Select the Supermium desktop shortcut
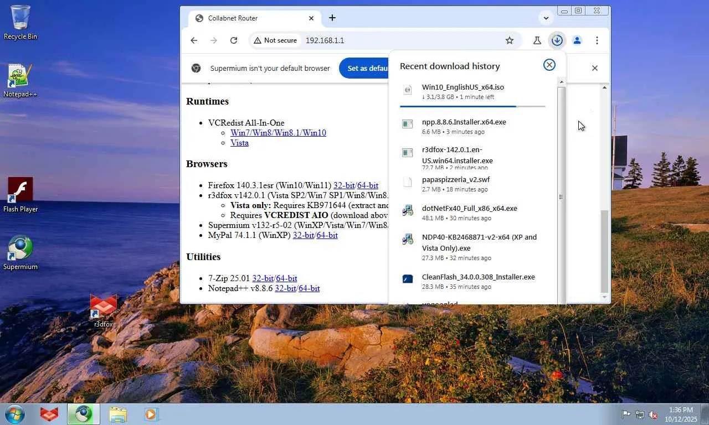The image size is (709, 425). (20, 253)
